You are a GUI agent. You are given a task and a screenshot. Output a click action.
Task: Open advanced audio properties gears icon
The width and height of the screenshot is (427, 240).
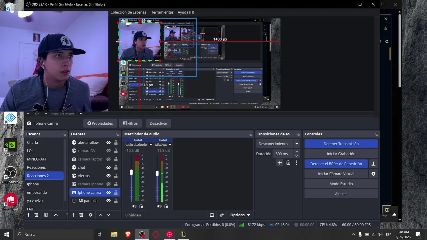pyautogui.click(x=222, y=215)
